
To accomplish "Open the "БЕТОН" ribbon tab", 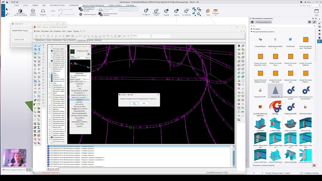I will [x=26, y=5].
